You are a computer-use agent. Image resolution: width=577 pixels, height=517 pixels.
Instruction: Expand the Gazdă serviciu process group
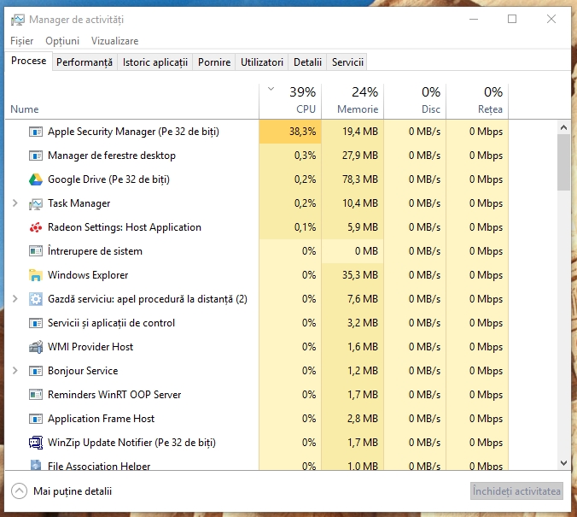tap(15, 299)
